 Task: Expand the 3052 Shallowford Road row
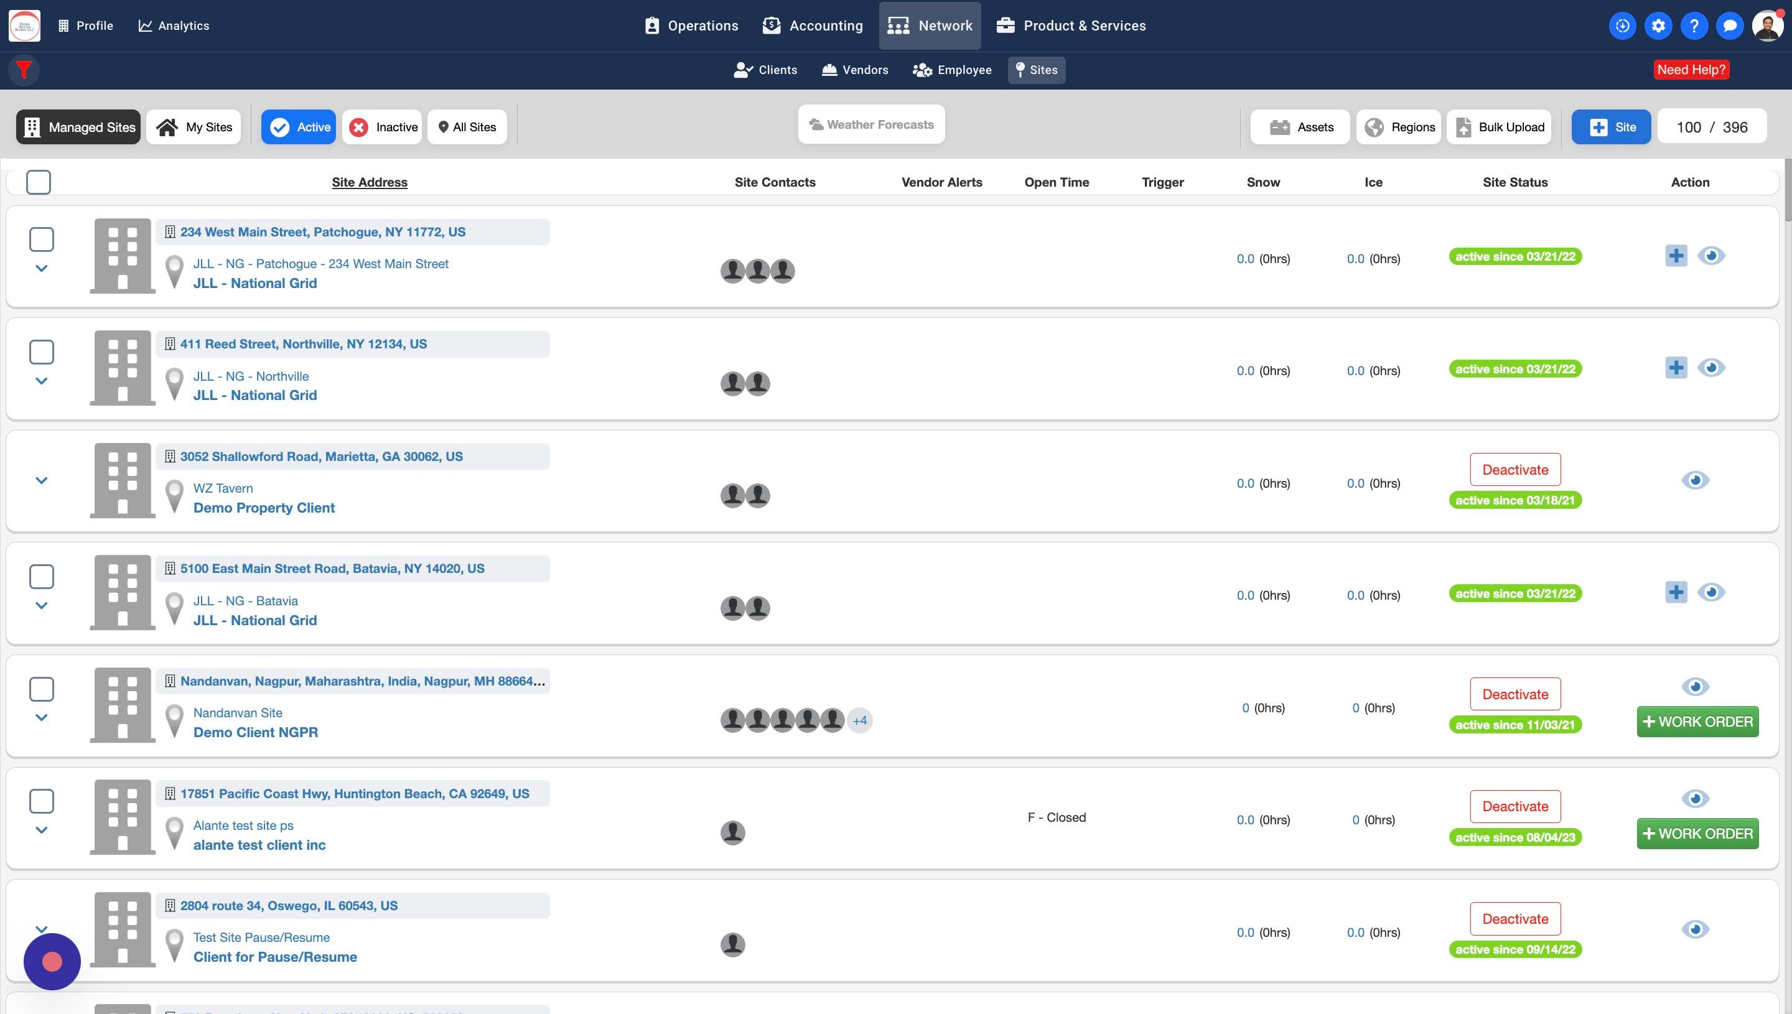(42, 480)
